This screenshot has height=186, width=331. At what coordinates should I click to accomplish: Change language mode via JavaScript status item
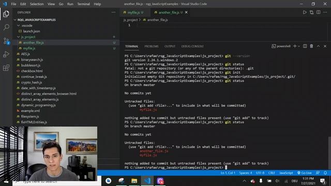click(286, 173)
